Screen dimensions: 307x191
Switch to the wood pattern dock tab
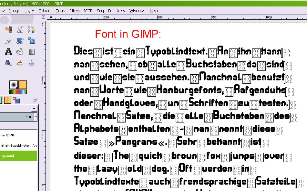point(7,100)
